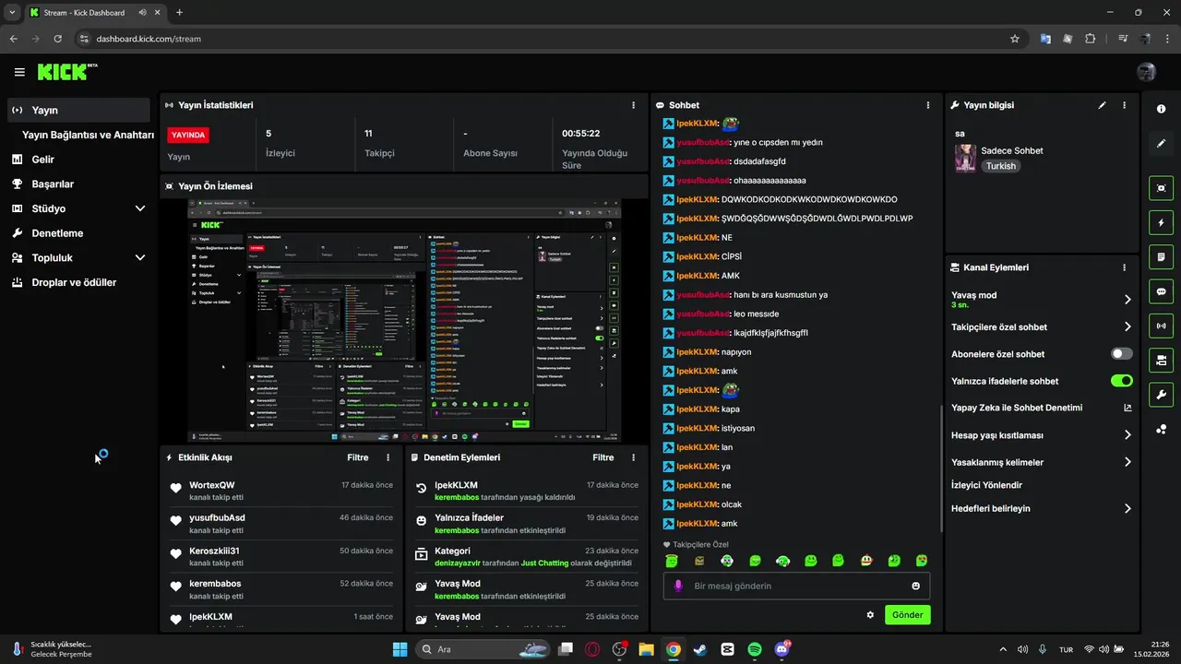Viewport: 1181px width, 664px height.
Task: Toggle Abonelere özel sohbet switch
Action: point(1122,353)
